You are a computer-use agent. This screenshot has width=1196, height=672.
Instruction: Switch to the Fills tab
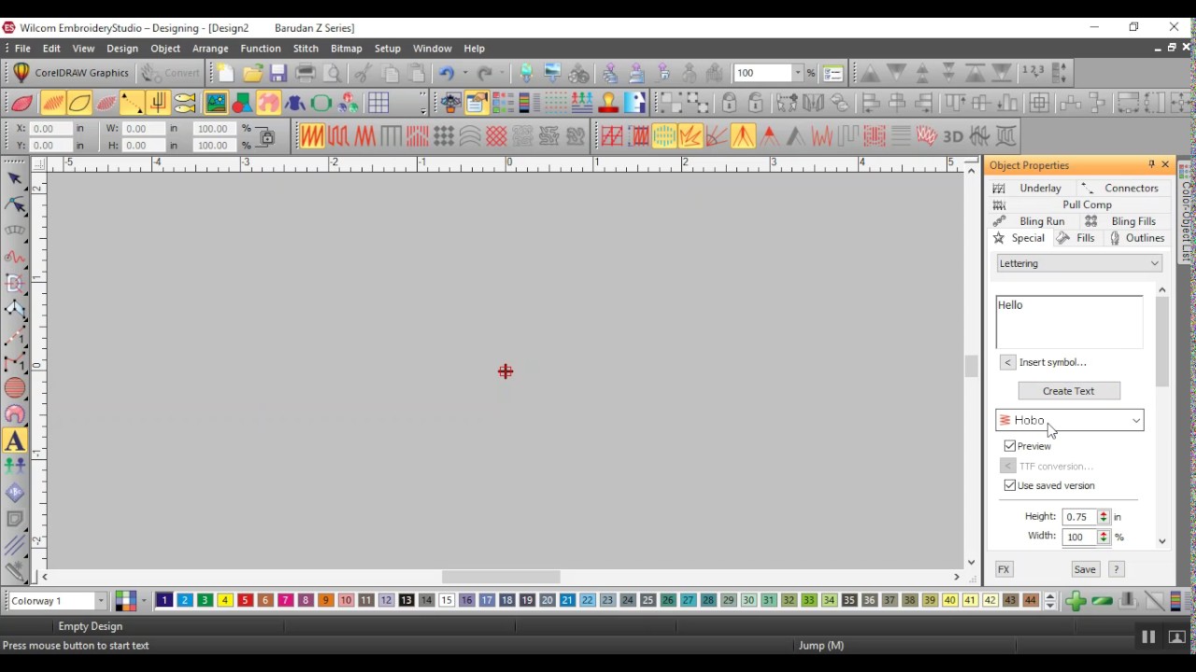coord(1076,238)
